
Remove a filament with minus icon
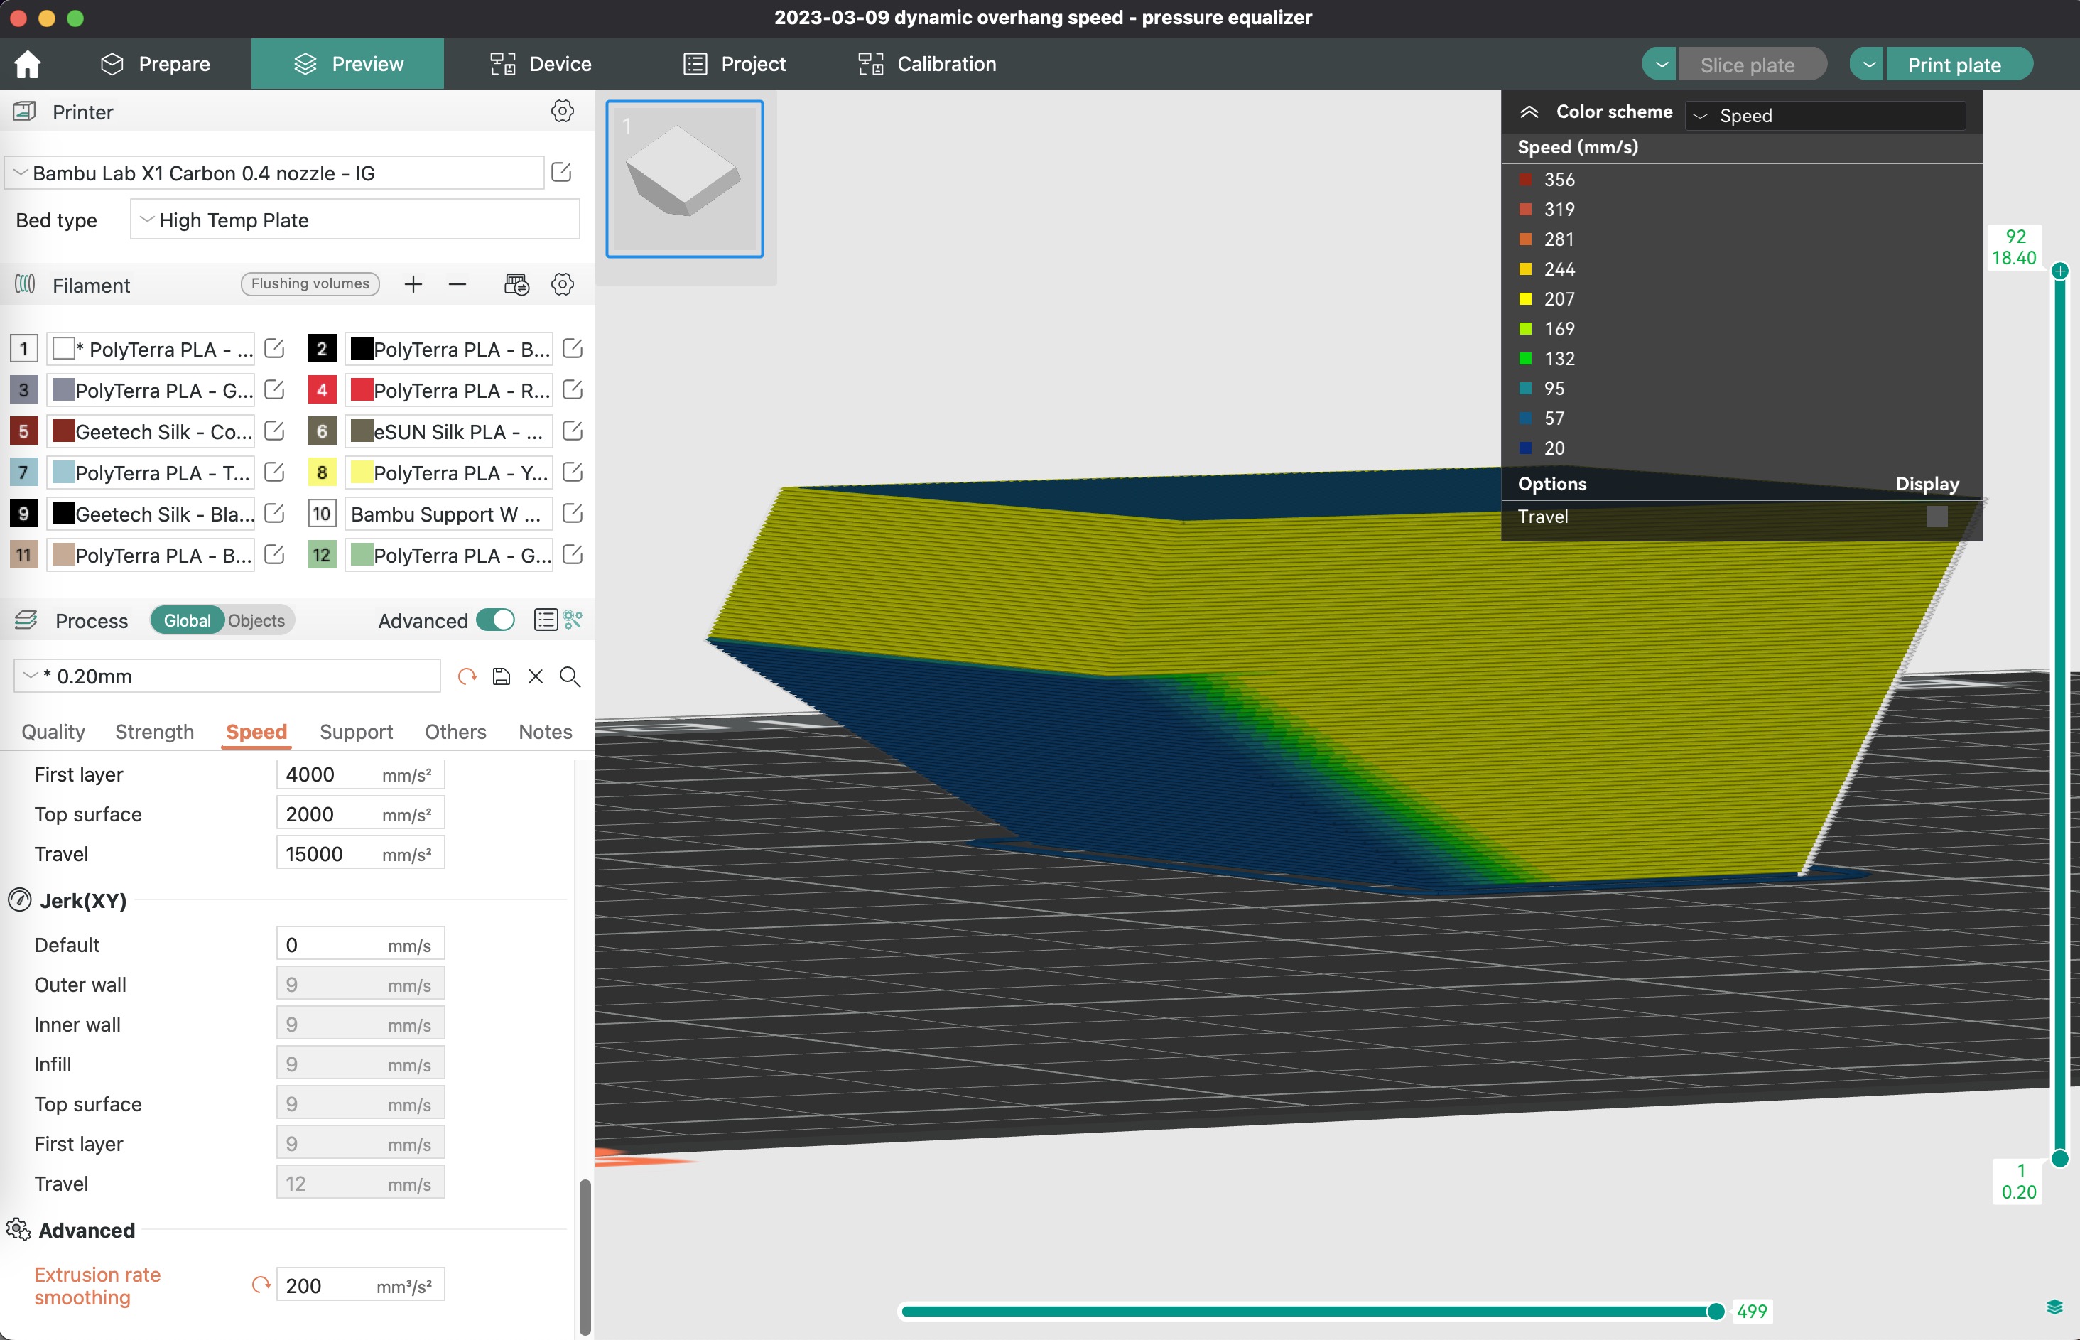(457, 284)
